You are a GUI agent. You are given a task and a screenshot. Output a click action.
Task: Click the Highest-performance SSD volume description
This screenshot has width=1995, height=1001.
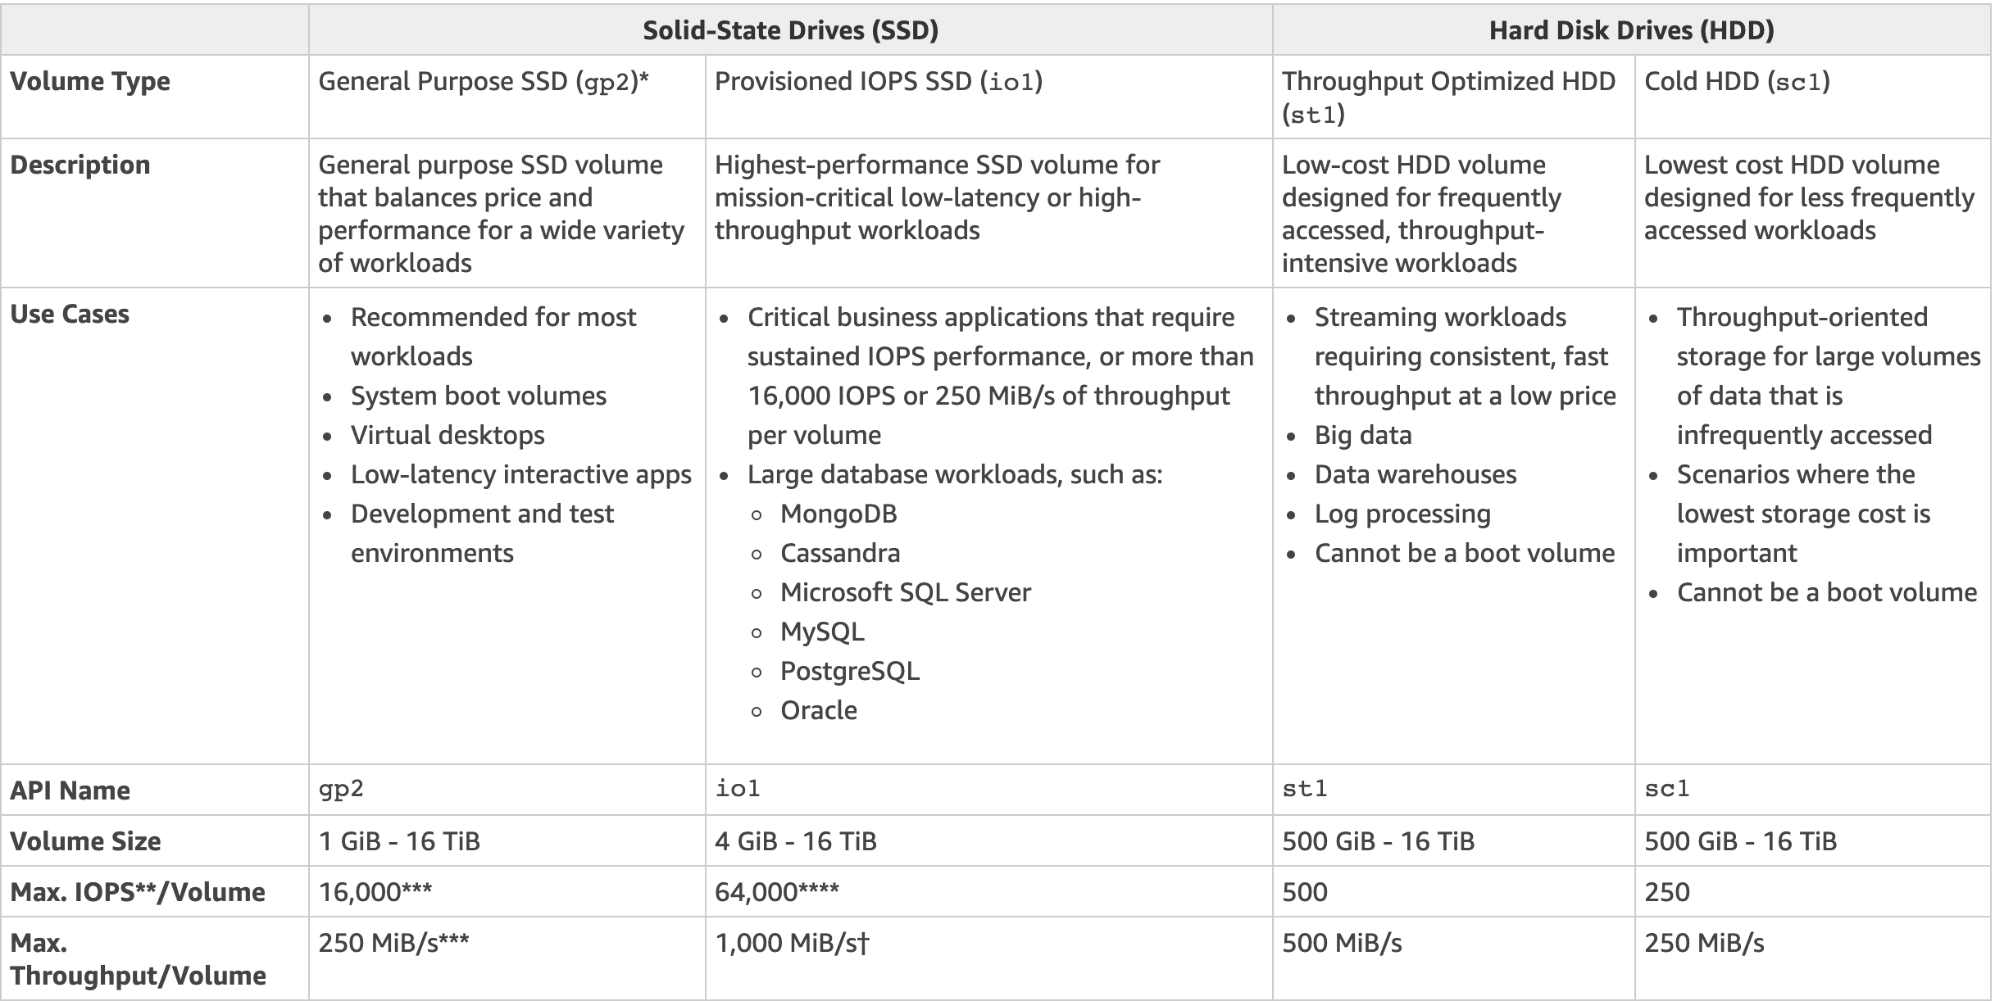tap(937, 197)
